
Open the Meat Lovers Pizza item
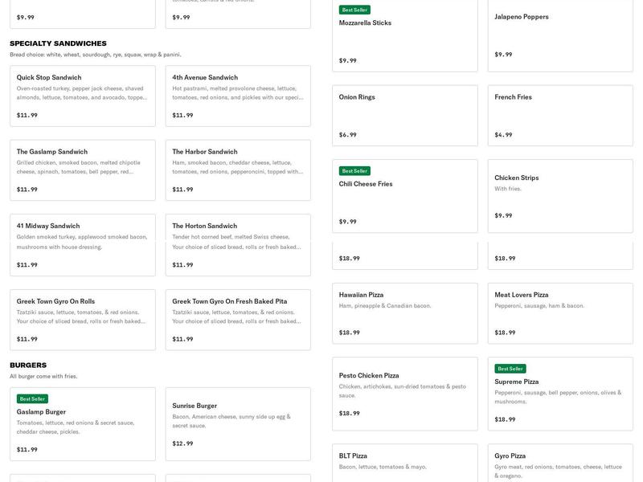tap(560, 313)
